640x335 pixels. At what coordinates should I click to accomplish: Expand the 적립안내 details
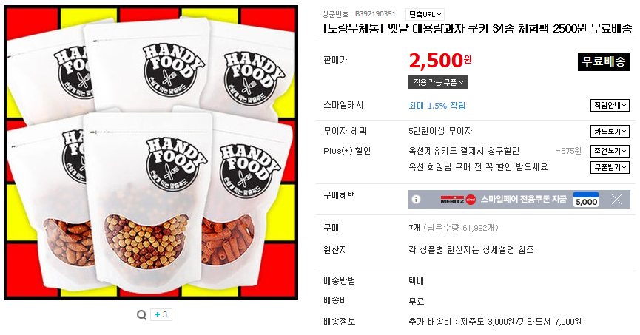610,106
